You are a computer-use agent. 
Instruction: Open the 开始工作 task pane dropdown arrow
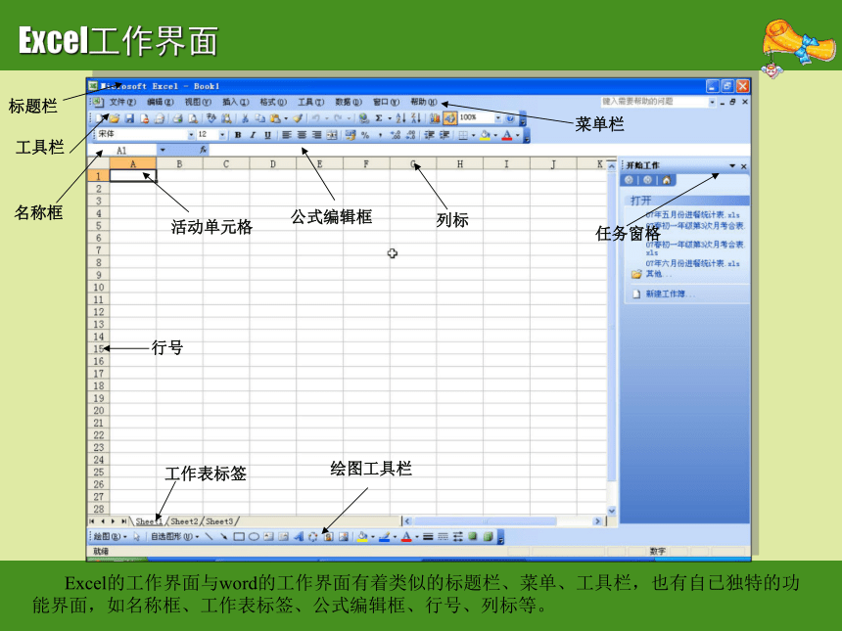732,165
